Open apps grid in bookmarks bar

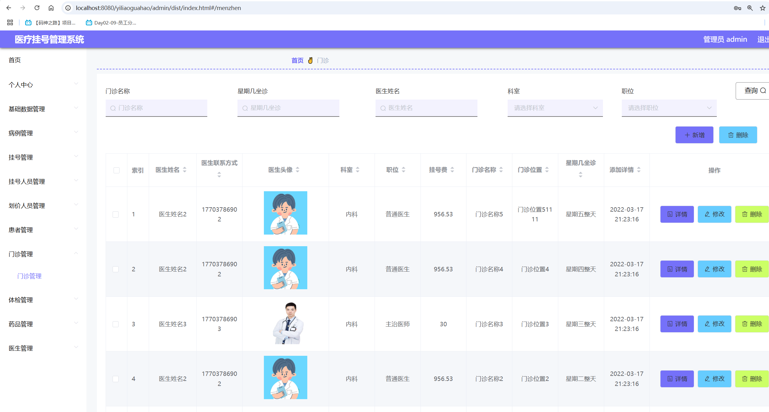coord(10,23)
